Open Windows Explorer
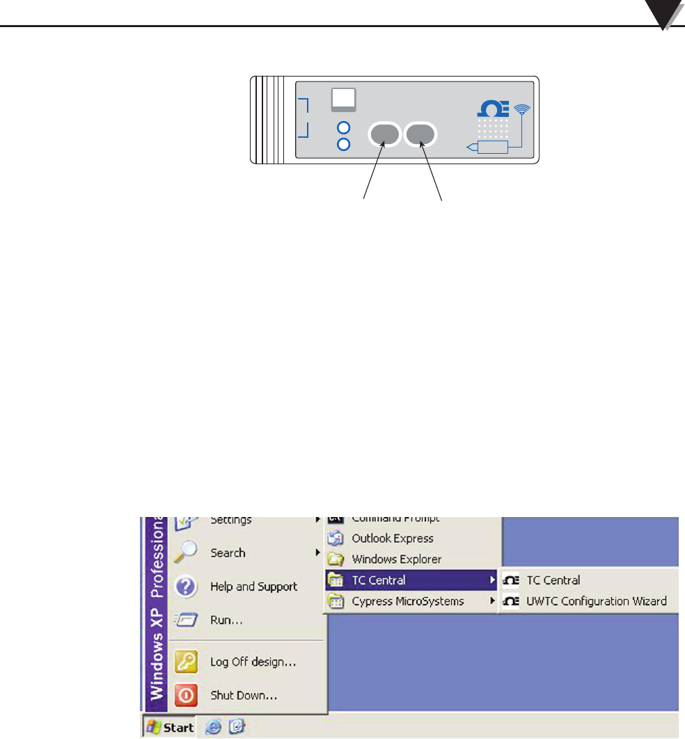The height and width of the screenshot is (739, 685). pyautogui.click(x=411, y=559)
